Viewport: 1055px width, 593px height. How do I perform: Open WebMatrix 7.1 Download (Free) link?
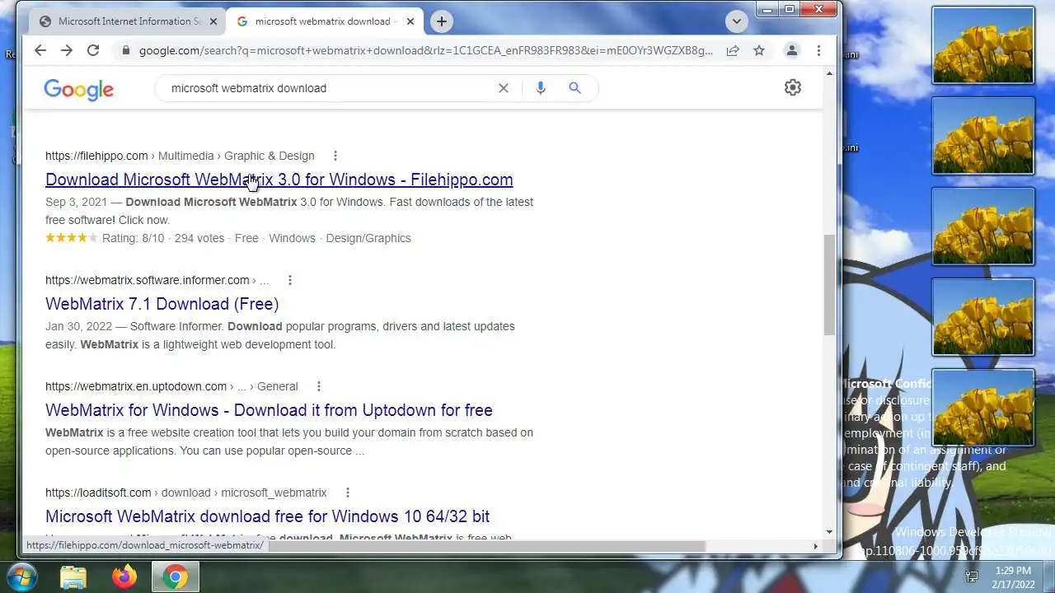(x=162, y=304)
